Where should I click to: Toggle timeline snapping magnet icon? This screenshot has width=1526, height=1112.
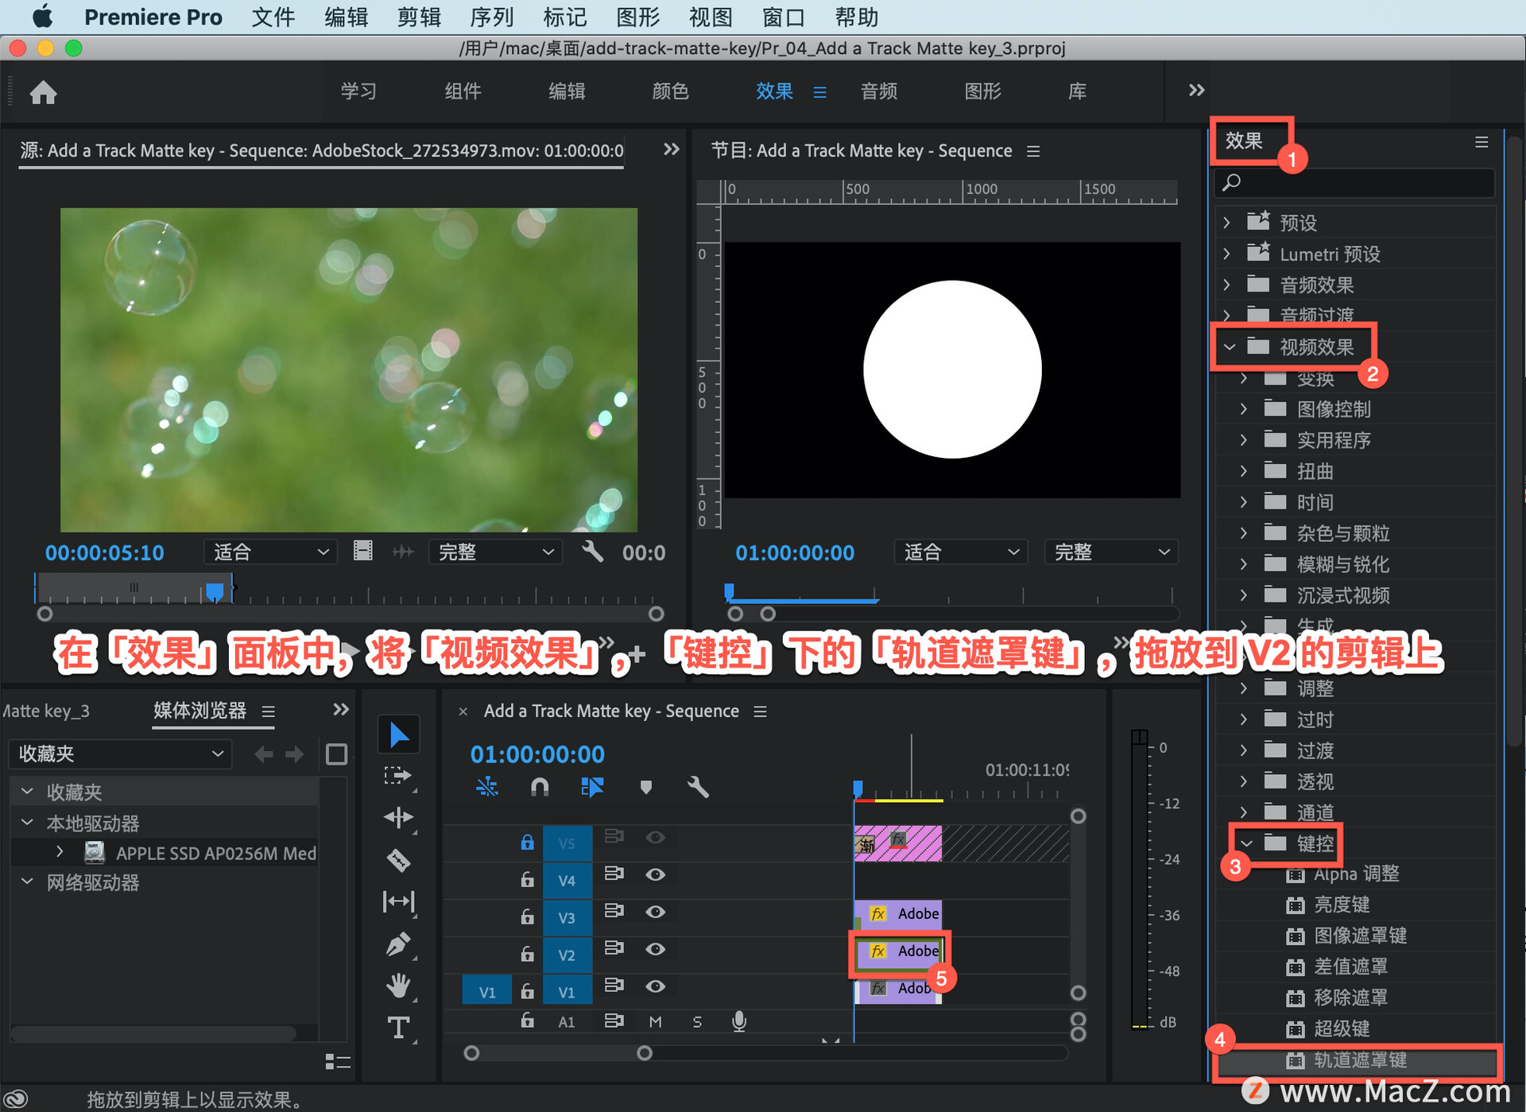[540, 787]
